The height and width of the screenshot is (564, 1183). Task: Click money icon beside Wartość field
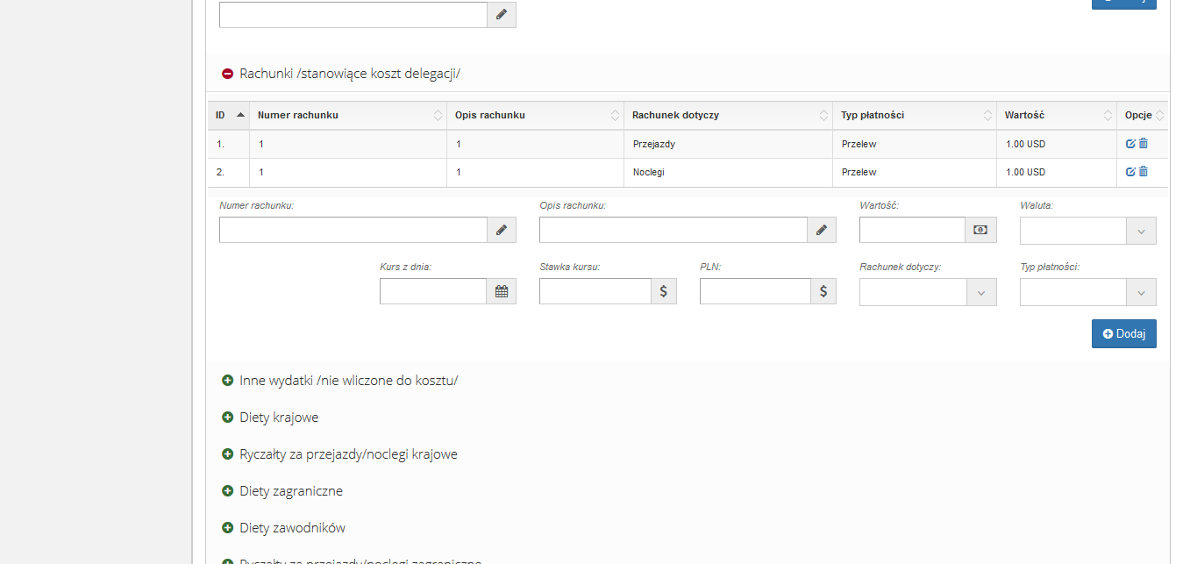(x=980, y=230)
